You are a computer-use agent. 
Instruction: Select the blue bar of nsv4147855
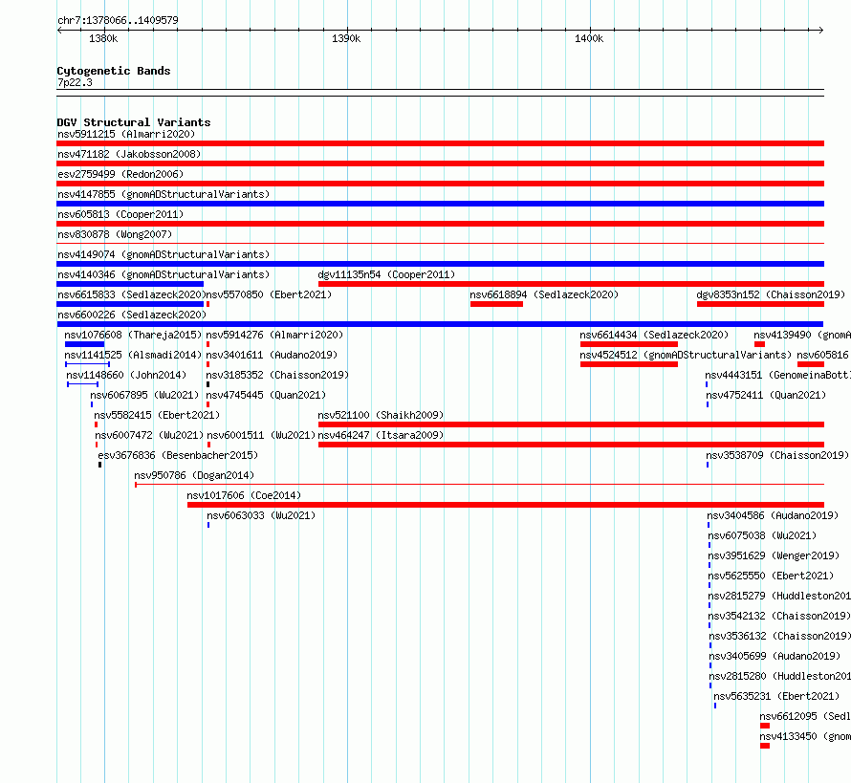[x=440, y=204]
